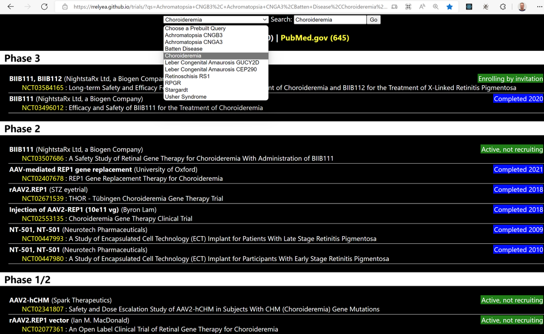This screenshot has width=544, height=334.
Task: Select RPGR from the dropdown list
Action: [216, 83]
